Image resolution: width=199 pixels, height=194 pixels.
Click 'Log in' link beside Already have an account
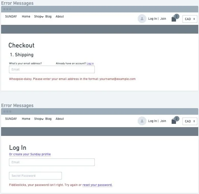(90, 63)
